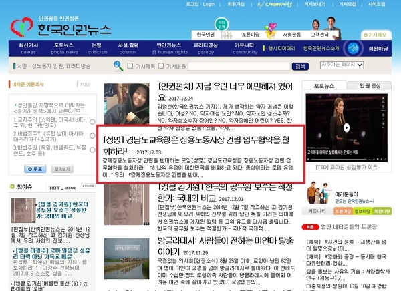The image size is (401, 291).
Task: Select the orange 토론마당 tab
Action: click(343, 211)
